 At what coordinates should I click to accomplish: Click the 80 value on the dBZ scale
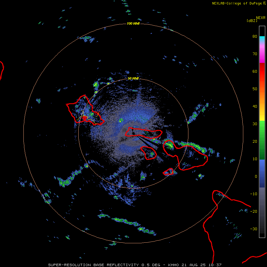[x=255, y=36]
